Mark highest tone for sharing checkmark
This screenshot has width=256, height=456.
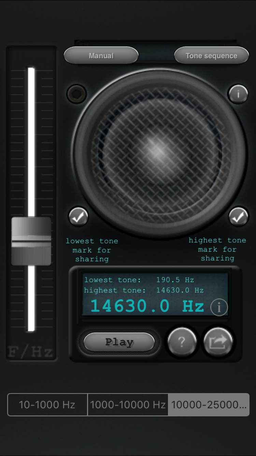click(x=238, y=216)
